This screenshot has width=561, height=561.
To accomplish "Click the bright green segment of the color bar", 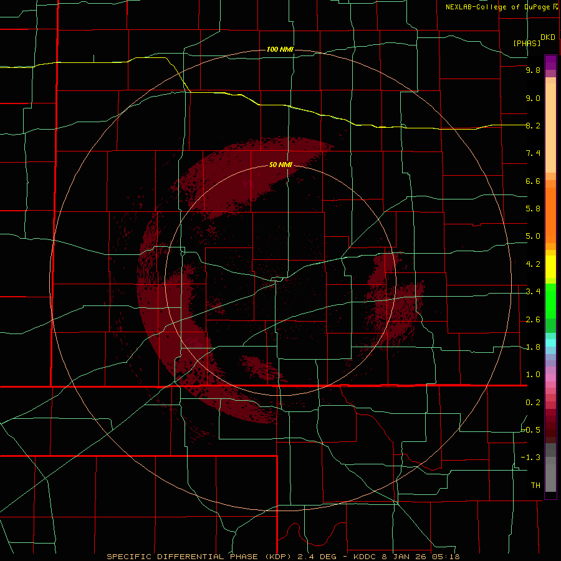I will (550, 300).
